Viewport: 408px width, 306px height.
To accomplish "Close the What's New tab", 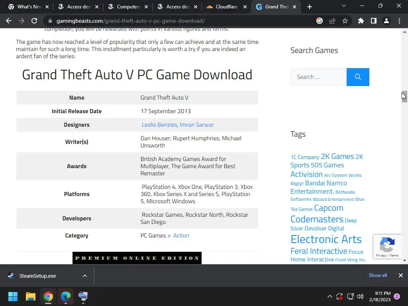I will (47, 7).
